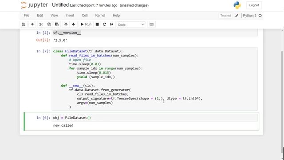Open the command palette keyboard icon
This screenshot has height=160, width=284.
point(152,24)
